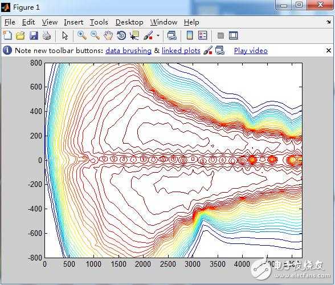
Task: Open the Insert menu
Action: 73,22
